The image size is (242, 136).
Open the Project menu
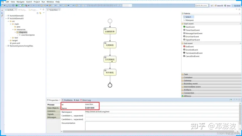(37, 2)
